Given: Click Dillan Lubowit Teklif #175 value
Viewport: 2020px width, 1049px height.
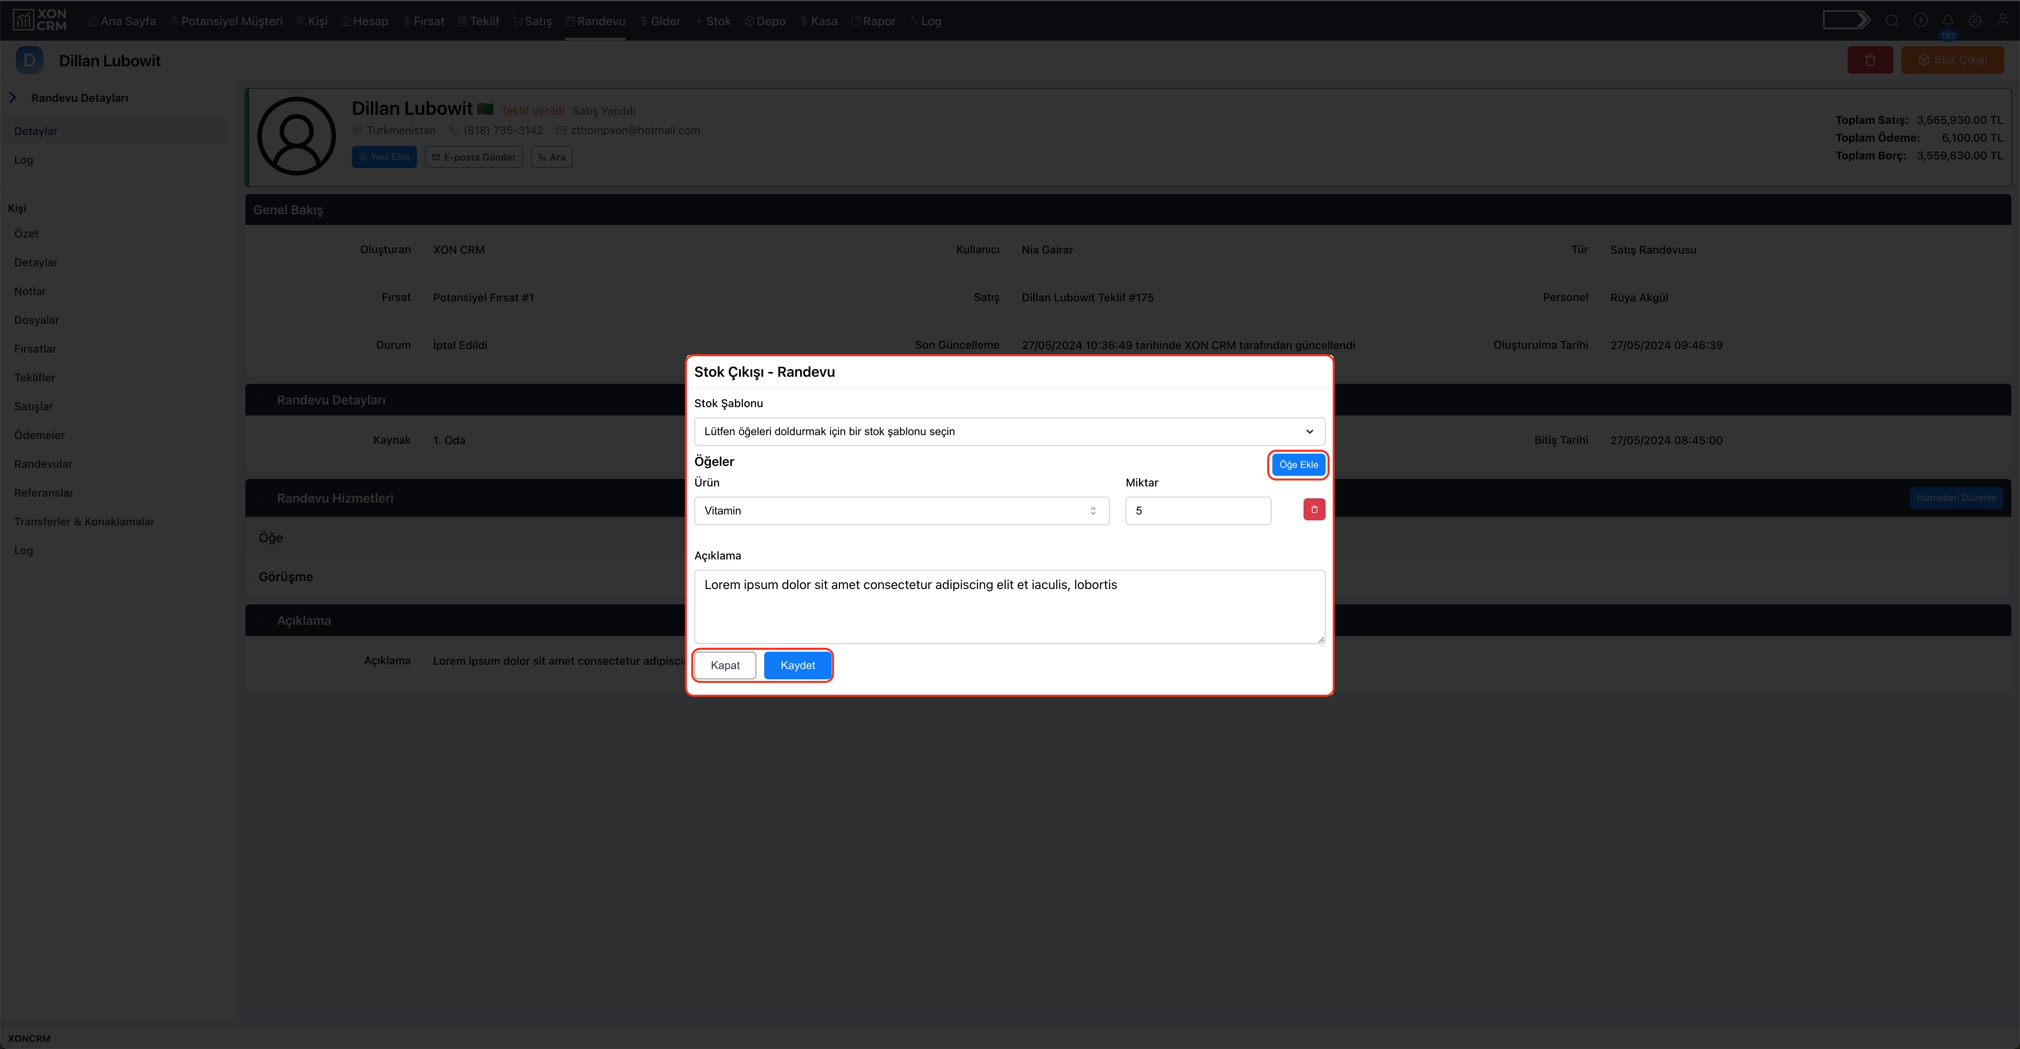Looking at the screenshot, I should [x=1087, y=298].
